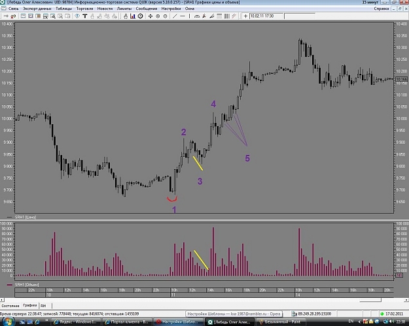Click the active hand icon before bar chart
Screen dimensions: 409x326
pos(126,16)
